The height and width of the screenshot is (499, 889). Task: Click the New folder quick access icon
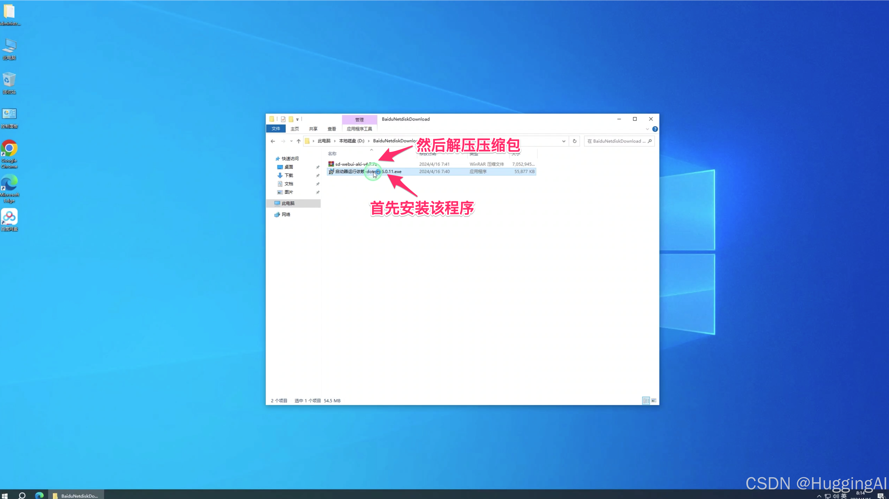[291, 119]
